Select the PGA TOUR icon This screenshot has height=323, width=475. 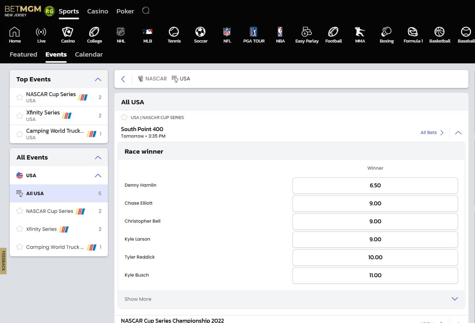254,35
